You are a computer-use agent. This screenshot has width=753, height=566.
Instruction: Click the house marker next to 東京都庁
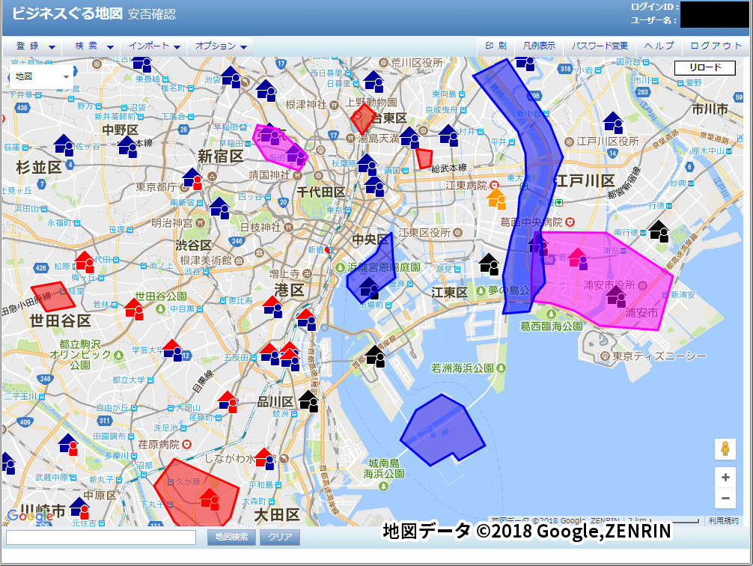coord(192,179)
